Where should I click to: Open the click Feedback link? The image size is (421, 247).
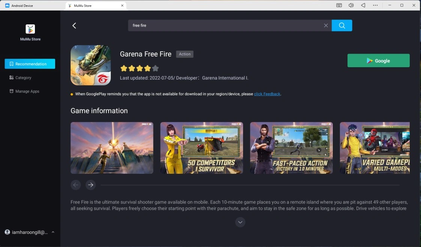[267, 94]
